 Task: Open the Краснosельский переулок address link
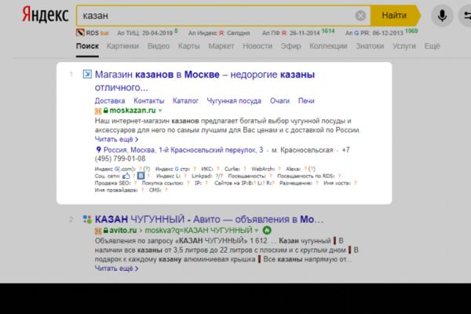click(183, 150)
